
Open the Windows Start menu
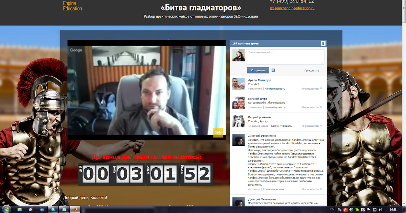point(6,209)
